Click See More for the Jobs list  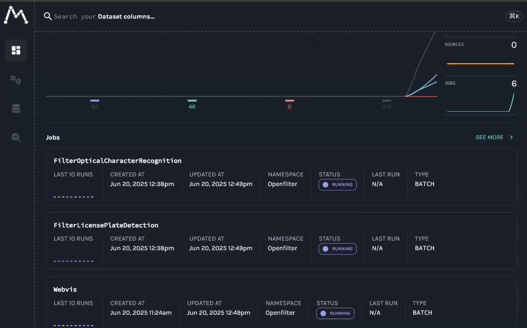489,138
